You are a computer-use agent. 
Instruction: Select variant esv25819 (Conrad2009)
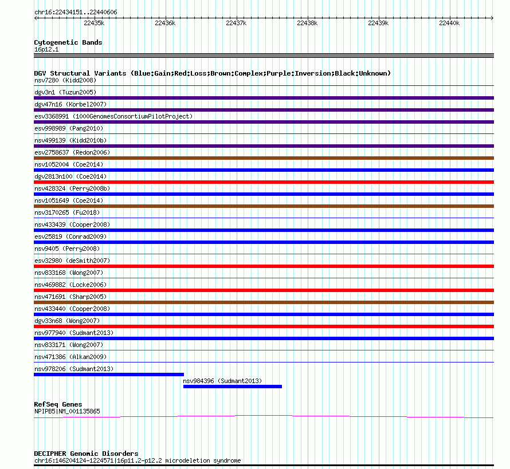70,237
